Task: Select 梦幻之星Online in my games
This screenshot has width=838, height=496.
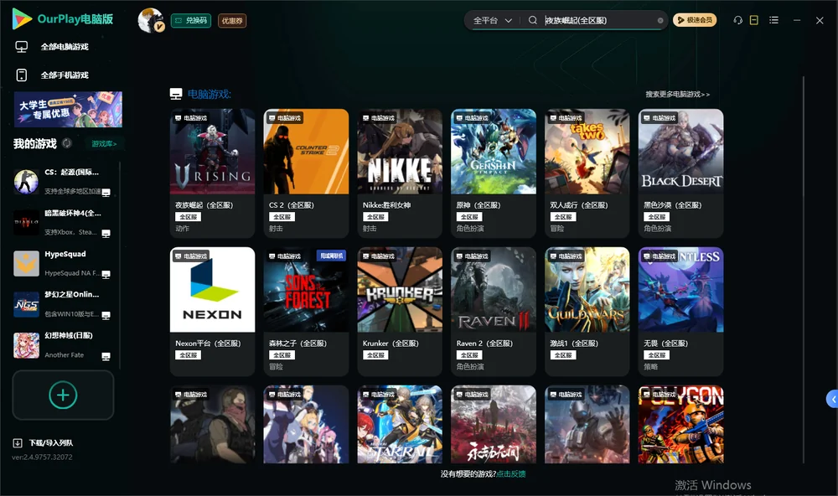Action: coord(63,304)
